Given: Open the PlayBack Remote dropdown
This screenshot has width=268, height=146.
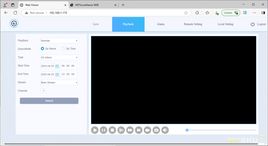Looking at the screenshot, I should click(60, 41).
